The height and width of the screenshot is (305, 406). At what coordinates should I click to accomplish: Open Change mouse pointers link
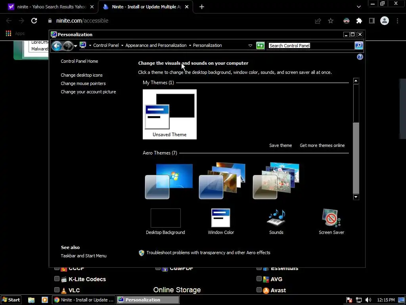83,83
